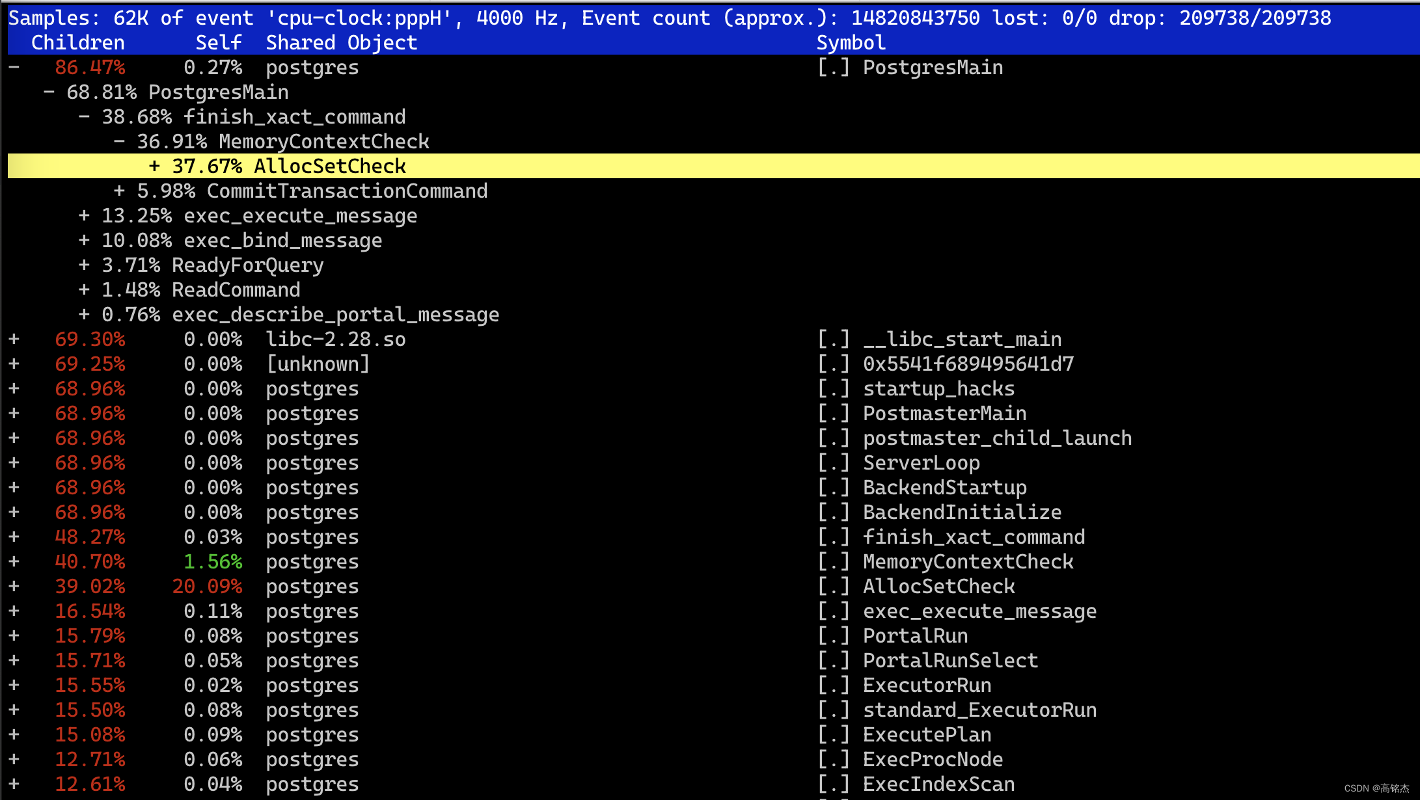Expand the standard_ExecutorRun 15.50% row
This screenshot has height=800, width=1420.
pyautogui.click(x=14, y=710)
